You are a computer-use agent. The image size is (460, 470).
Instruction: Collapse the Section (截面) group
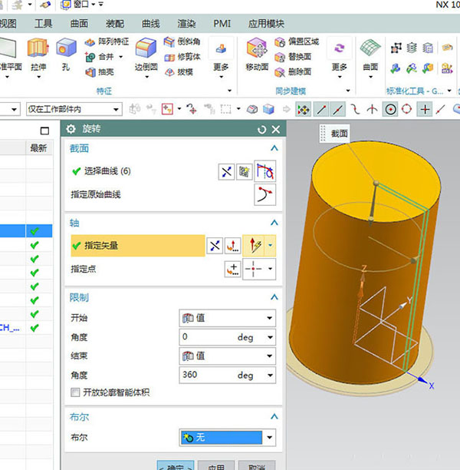[274, 148]
